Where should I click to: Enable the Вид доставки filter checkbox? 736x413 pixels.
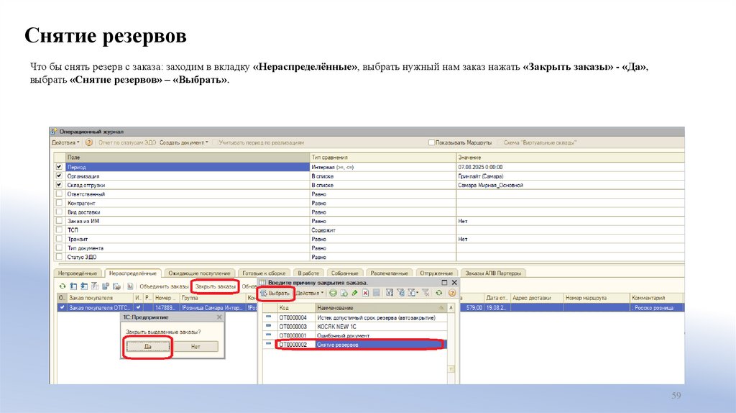pyautogui.click(x=59, y=212)
